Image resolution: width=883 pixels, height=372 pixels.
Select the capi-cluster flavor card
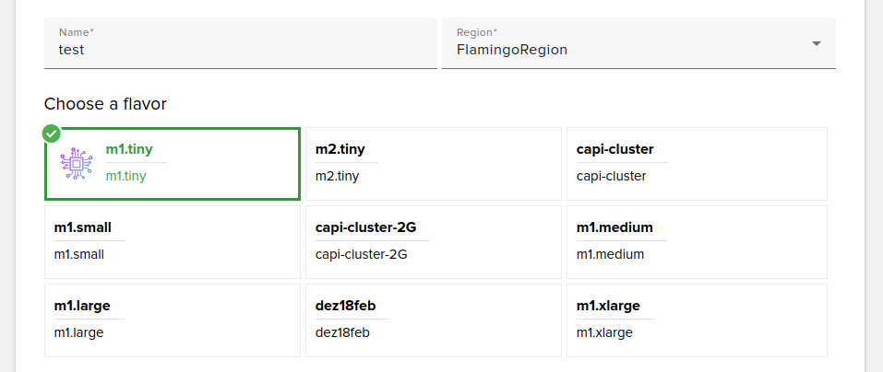tap(696, 163)
